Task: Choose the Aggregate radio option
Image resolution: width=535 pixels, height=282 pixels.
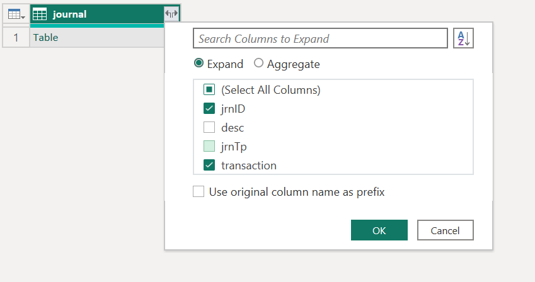Action: [258, 64]
